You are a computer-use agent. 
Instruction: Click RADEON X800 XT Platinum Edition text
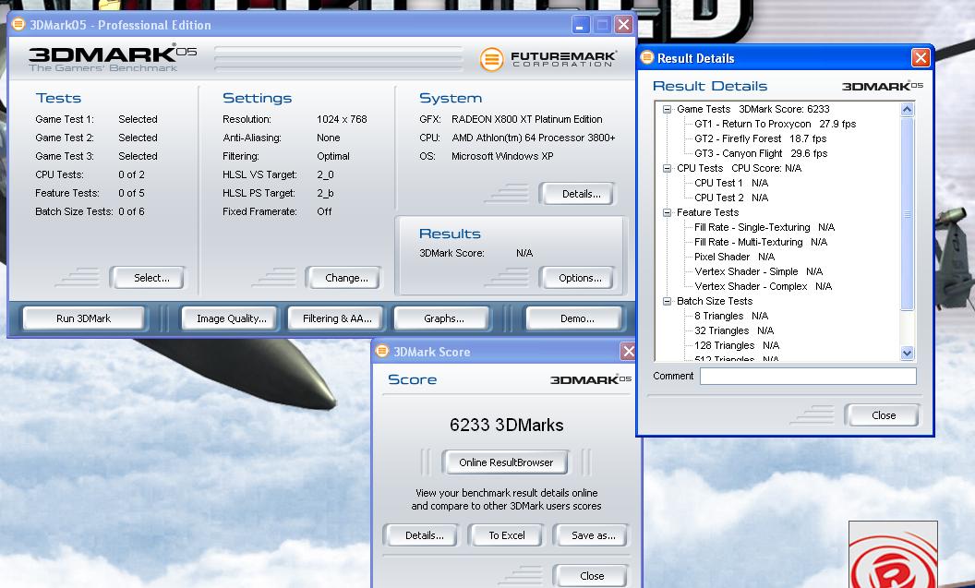point(526,119)
